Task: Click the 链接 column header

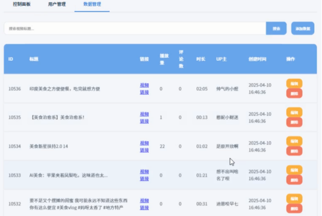Action: 144,59
